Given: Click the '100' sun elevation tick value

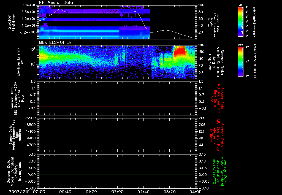Looking at the screenshot, I should [201, 5].
